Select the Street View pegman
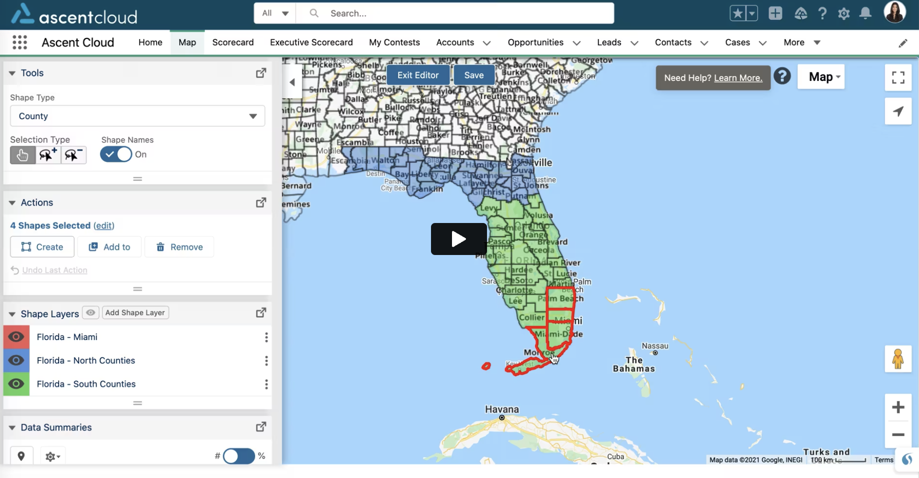This screenshot has height=478, width=919. pyautogui.click(x=897, y=358)
